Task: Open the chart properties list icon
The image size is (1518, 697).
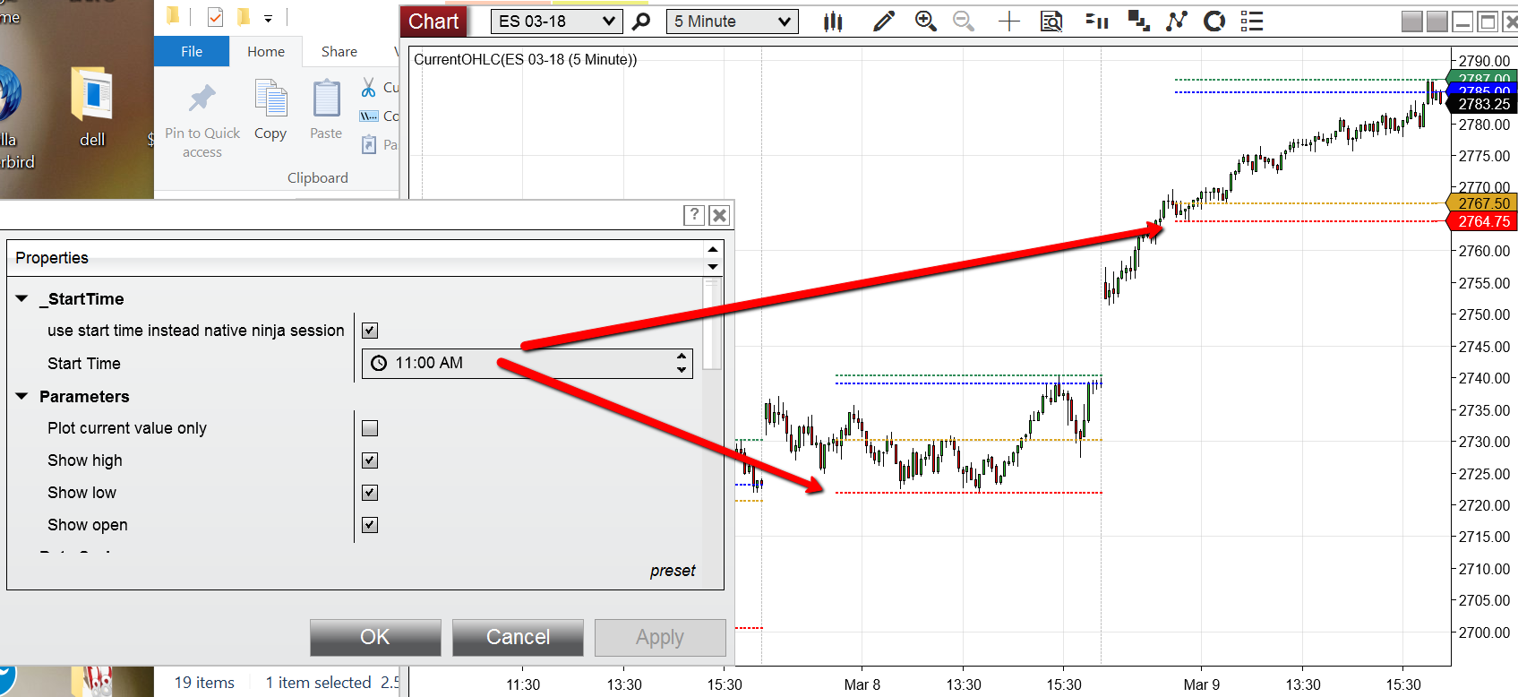Action: pos(1252,22)
